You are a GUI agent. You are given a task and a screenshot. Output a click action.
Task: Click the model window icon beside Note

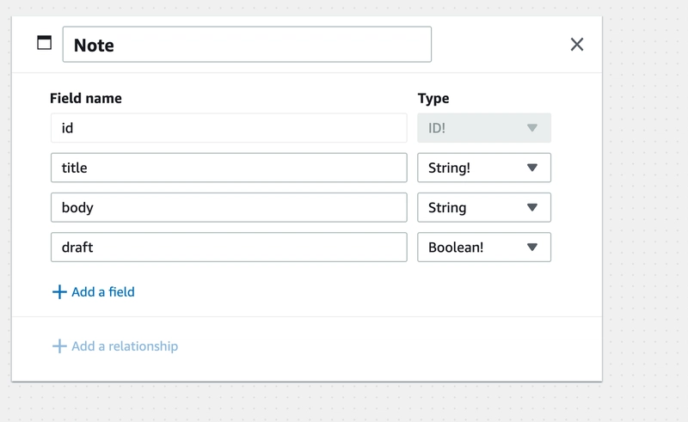tap(44, 43)
